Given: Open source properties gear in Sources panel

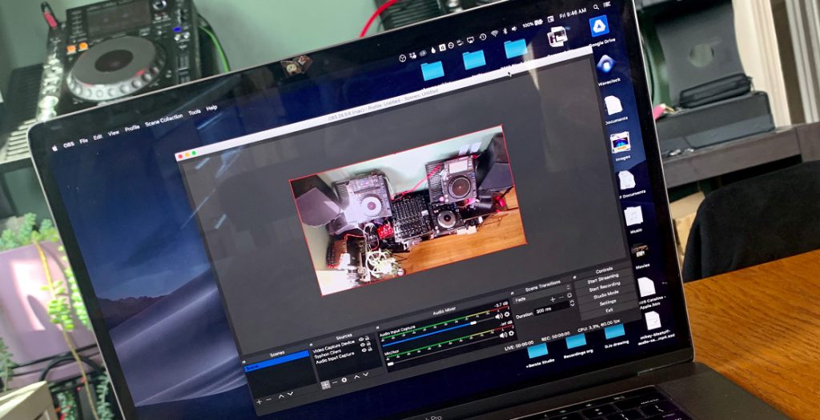Looking at the screenshot, I should [x=344, y=380].
